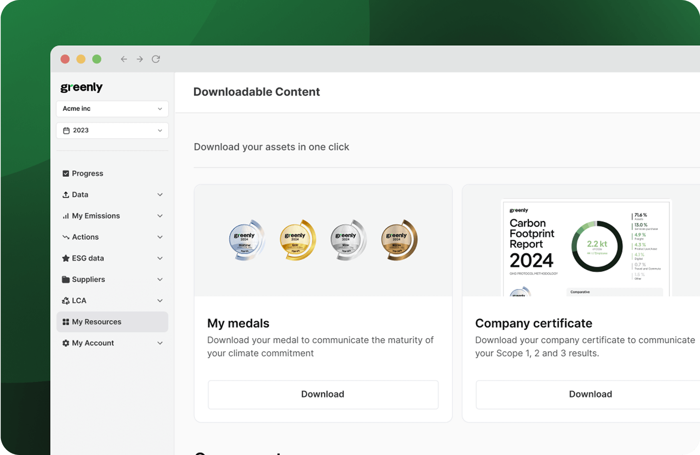
Task: Click the ESG data star icon
Action: (66, 258)
